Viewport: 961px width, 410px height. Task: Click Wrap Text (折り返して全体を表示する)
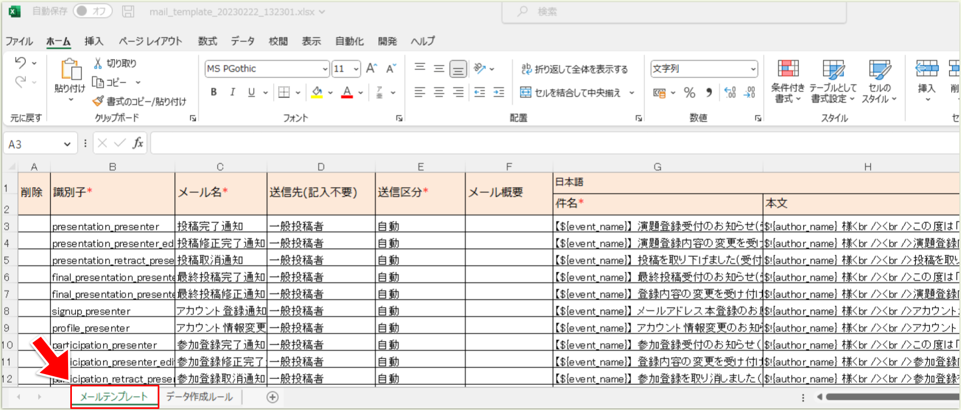point(574,69)
